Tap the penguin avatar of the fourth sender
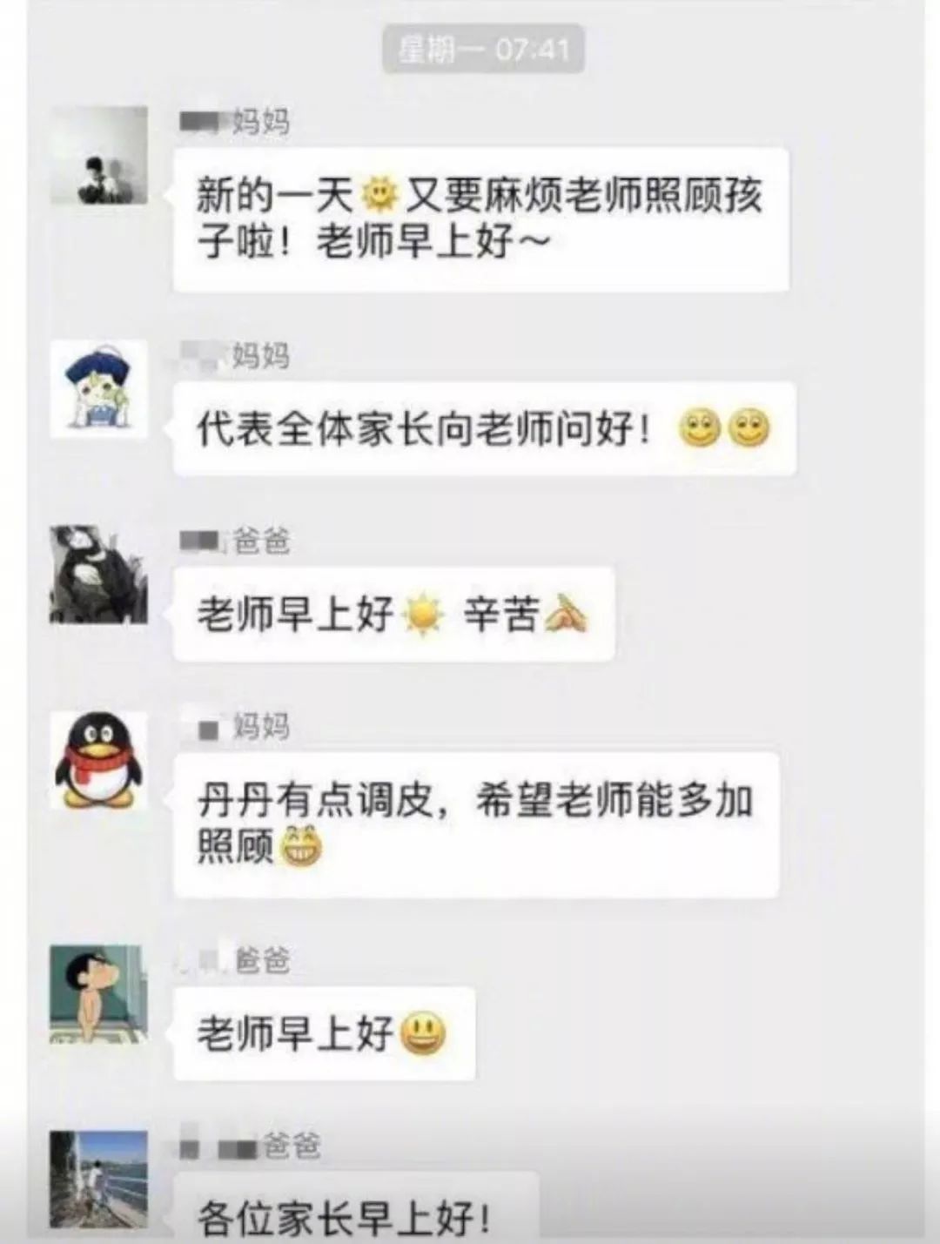This screenshot has height=1244, width=940. (x=99, y=760)
